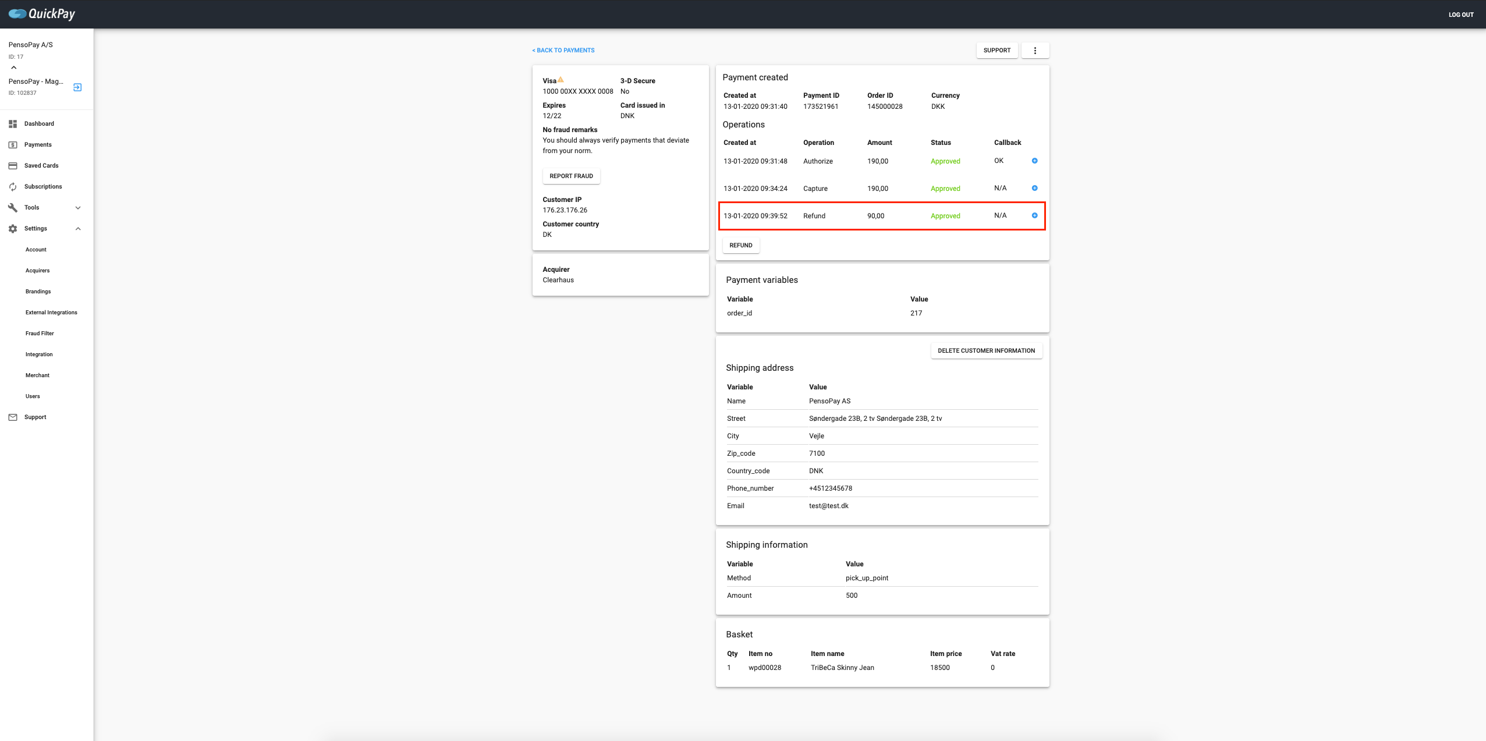Click the Authorize callback status OK
Image resolution: width=1486 pixels, height=741 pixels.
click(999, 161)
